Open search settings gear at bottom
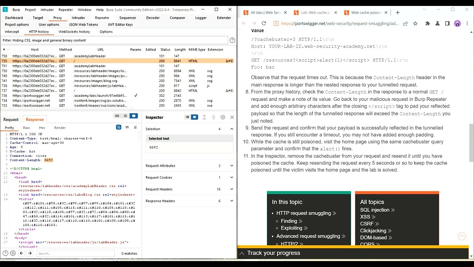474x267 pixels. pos(13,253)
